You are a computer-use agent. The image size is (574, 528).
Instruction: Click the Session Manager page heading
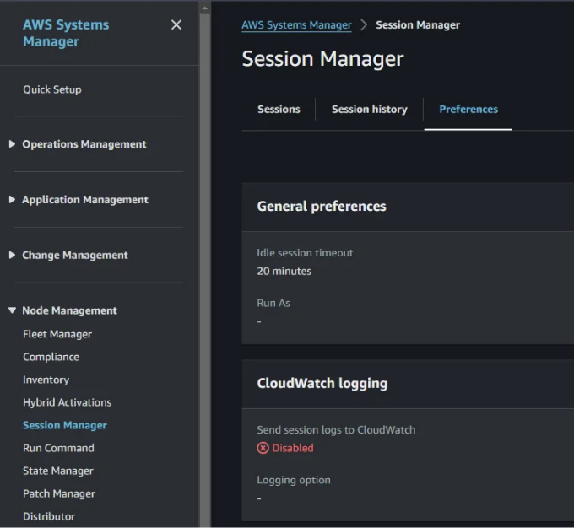(x=322, y=58)
